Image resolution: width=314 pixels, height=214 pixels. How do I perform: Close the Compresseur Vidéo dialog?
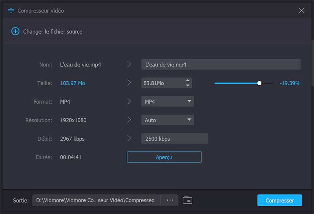pos(301,11)
